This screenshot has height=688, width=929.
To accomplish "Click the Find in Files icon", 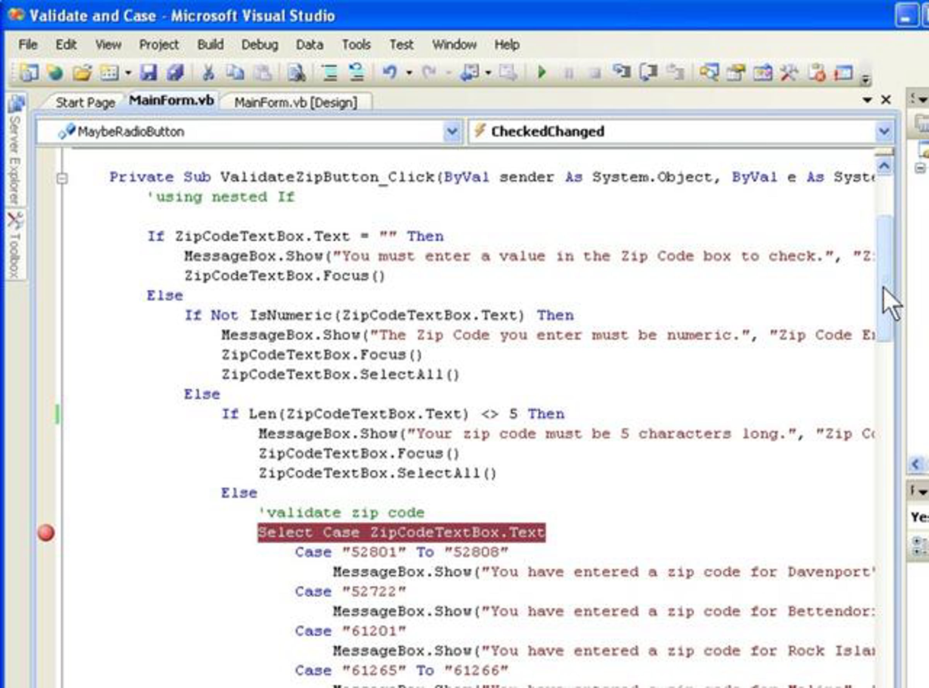I will point(297,73).
